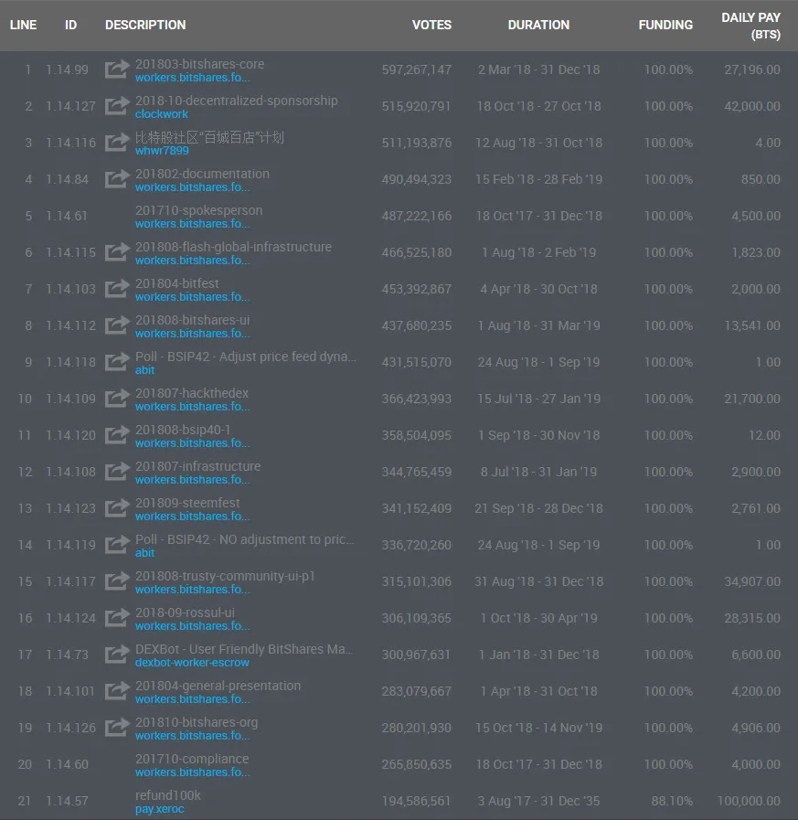Select the refund100k worker description
The image size is (798, 820).
point(168,795)
